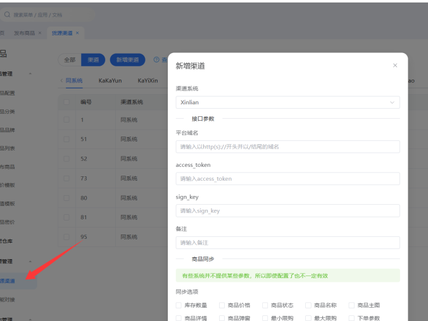Select the 全部 filter button
Screen dimensions: 428x321
coord(70,60)
